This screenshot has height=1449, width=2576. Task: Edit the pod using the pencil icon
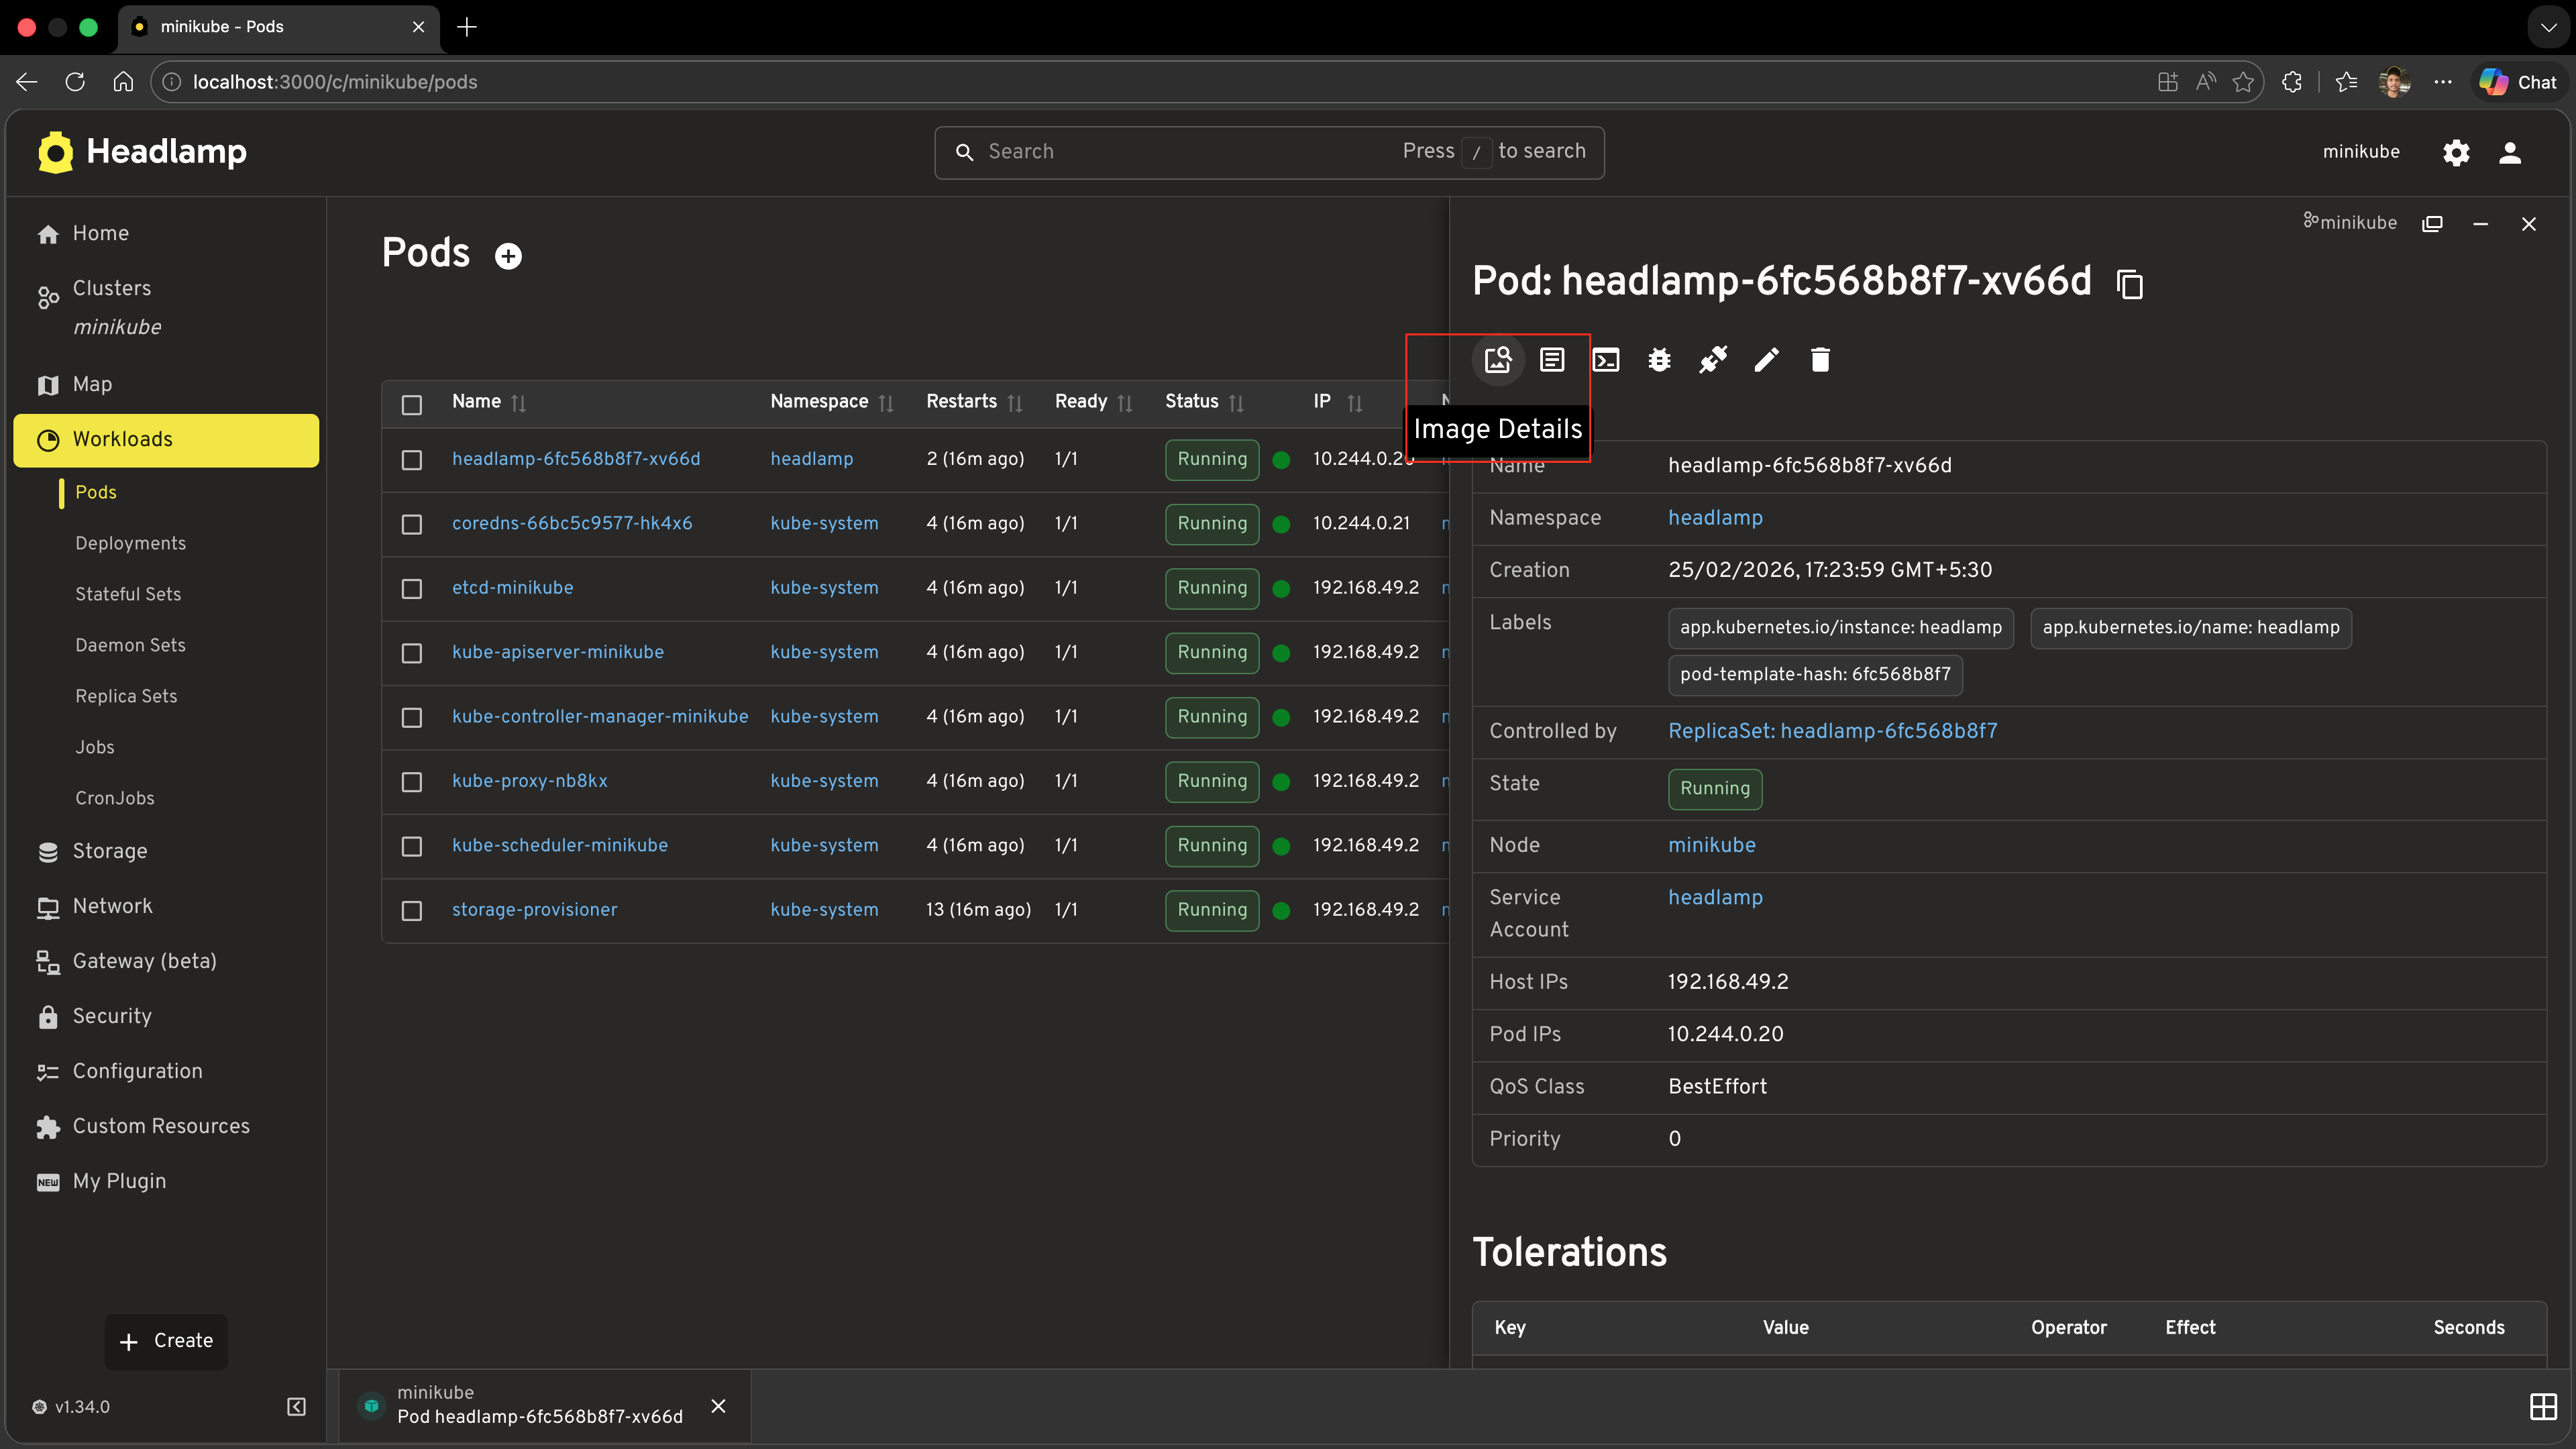1766,360
